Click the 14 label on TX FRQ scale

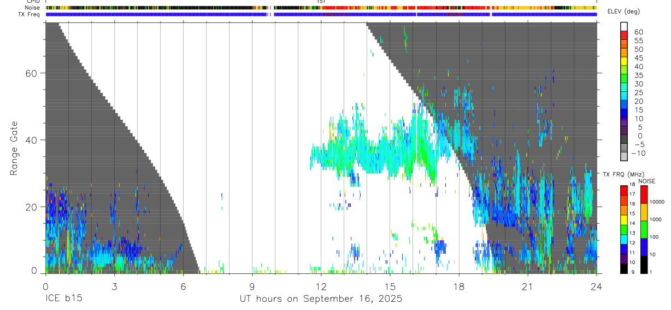coord(633,223)
